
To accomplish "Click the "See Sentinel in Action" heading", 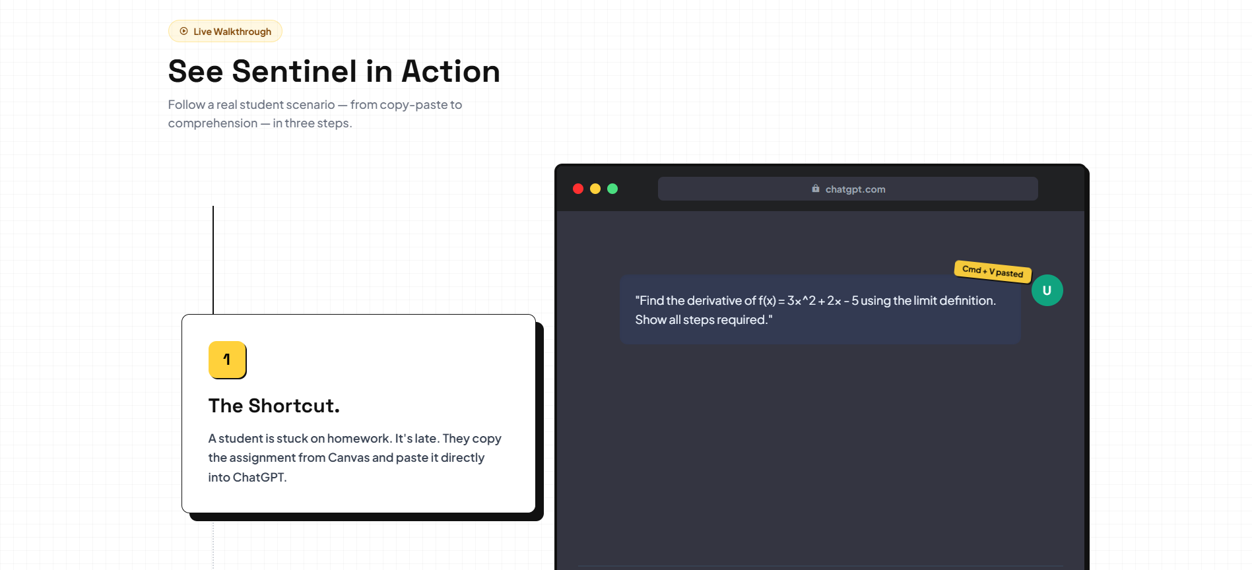I will (334, 71).
